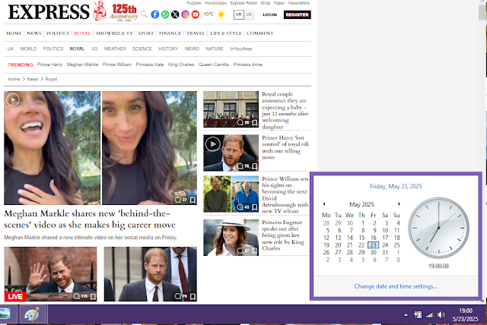Open the Queen Camilla trending topic
This screenshot has height=325, width=487.
[x=214, y=65]
